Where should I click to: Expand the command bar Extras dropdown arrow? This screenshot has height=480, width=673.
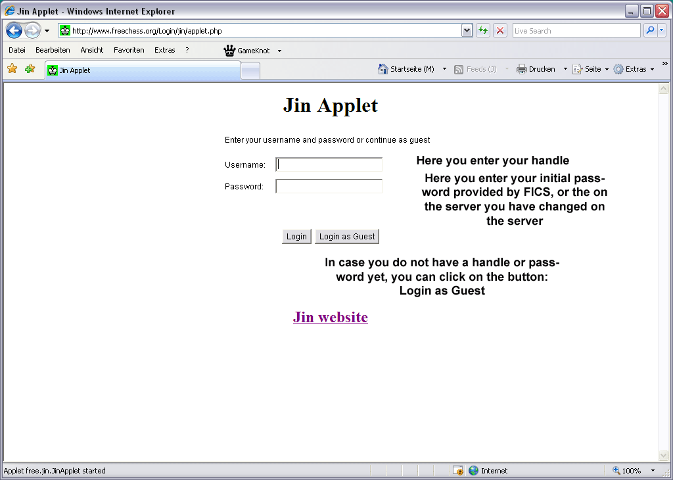[652, 69]
